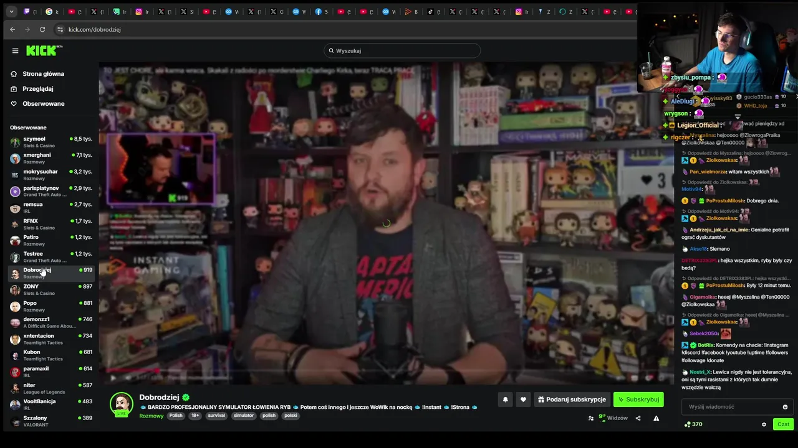
Task: Open the emote picker in chat input
Action: point(785,407)
